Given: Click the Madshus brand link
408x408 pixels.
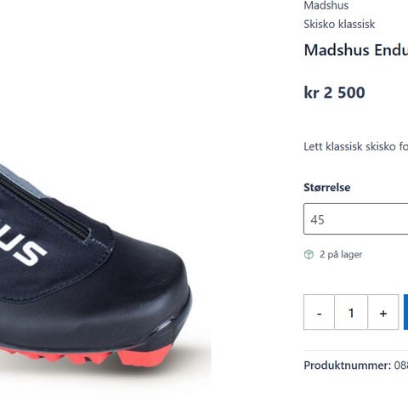Looking at the screenshot, I should coord(326,5).
